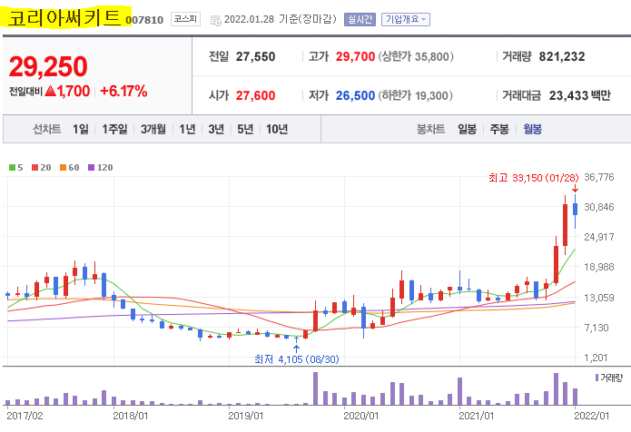
Task: Click the green 5 moving average swatch
Action: pyautogui.click(x=12, y=167)
